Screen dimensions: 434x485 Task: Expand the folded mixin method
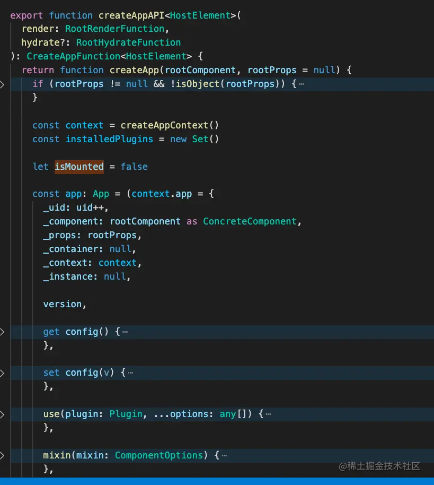[2, 456]
